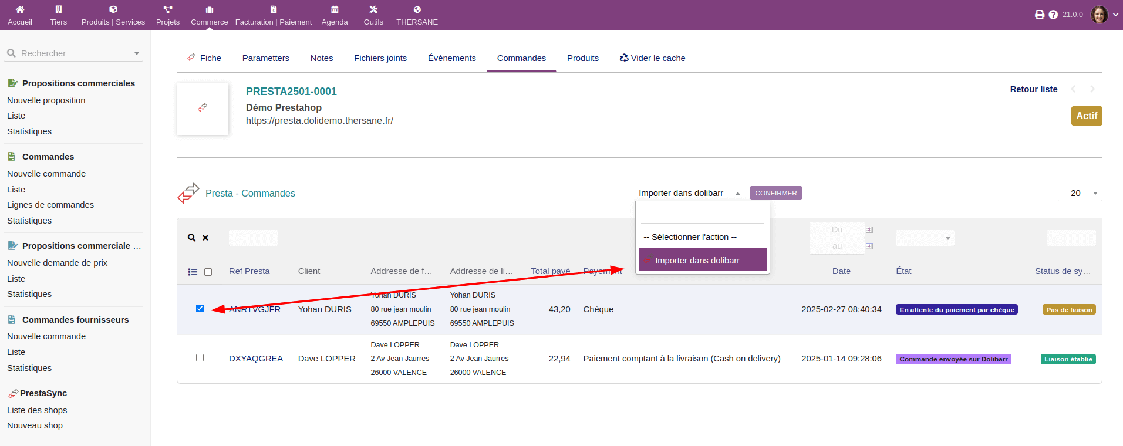
Task: Click the Ref Presta filter input field
Action: pyautogui.click(x=254, y=238)
